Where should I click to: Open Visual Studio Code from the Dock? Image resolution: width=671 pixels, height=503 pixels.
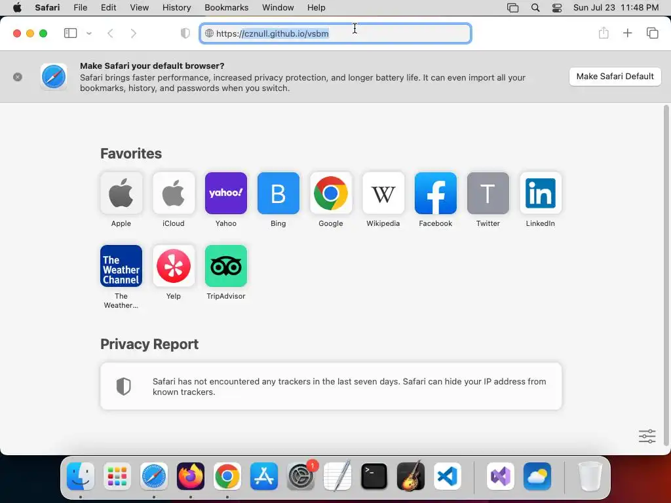click(x=448, y=476)
